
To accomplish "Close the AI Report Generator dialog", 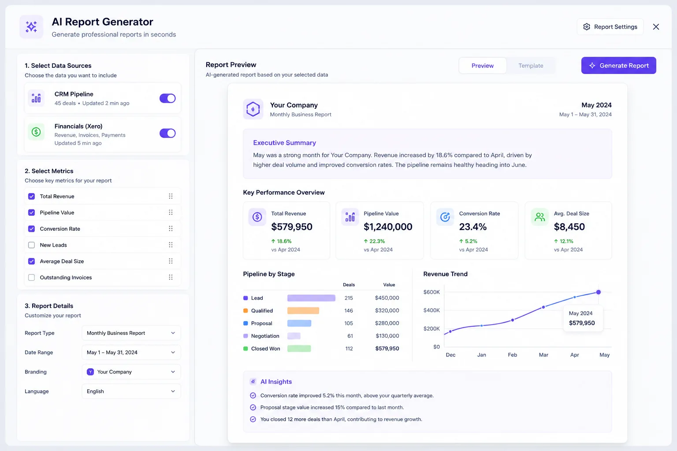I will point(656,27).
